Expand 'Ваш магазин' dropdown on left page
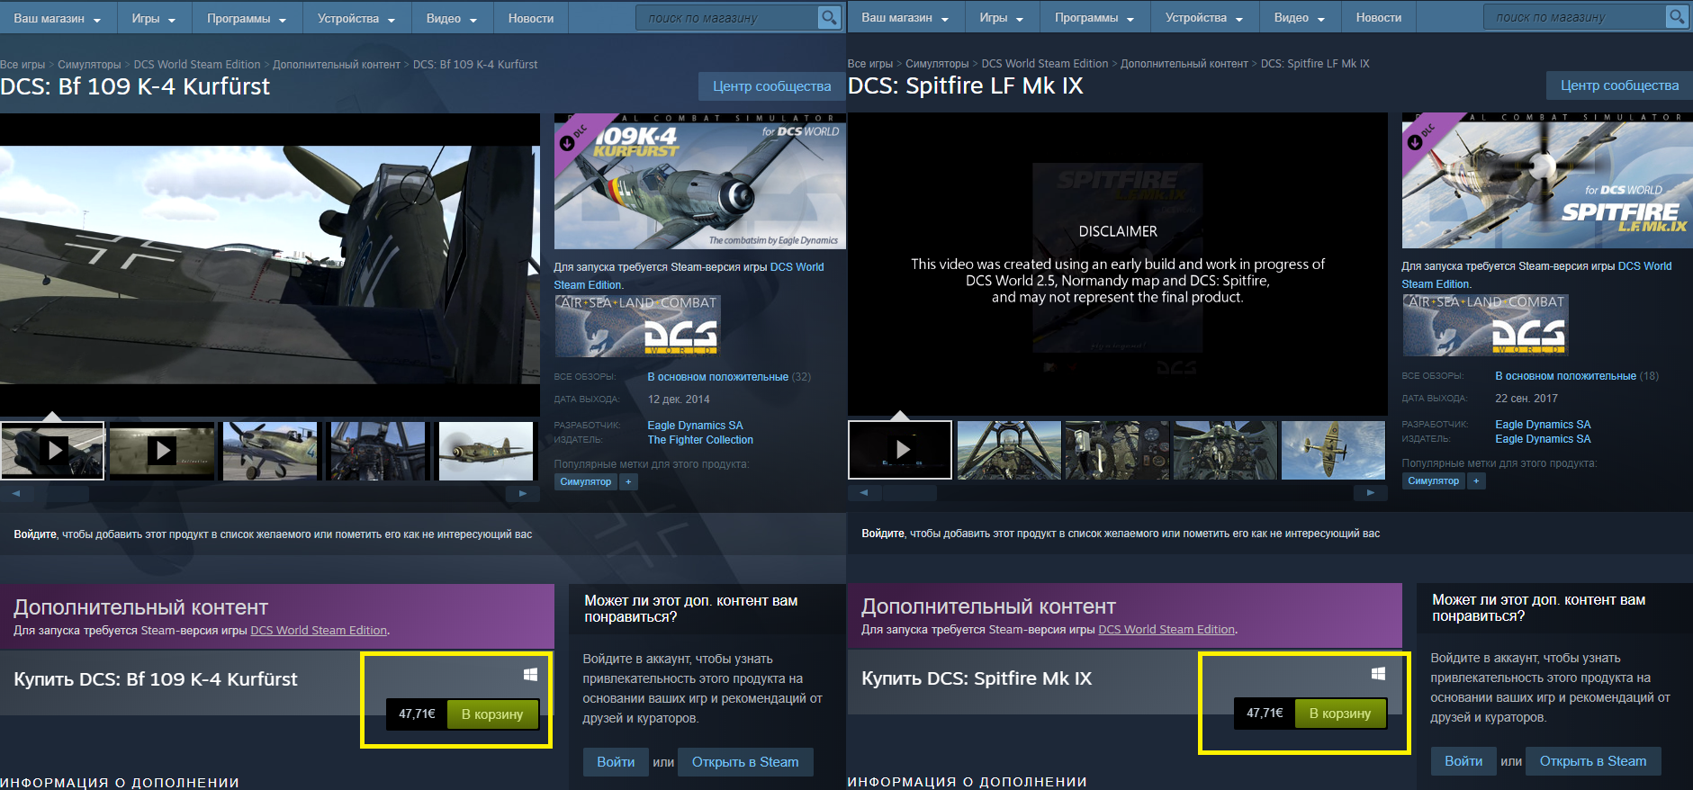1693x790 pixels. (x=57, y=18)
